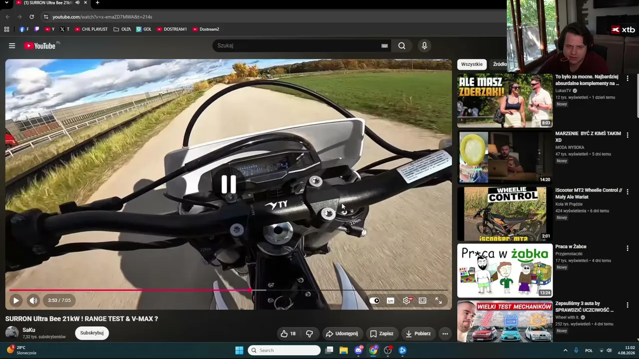The width and height of the screenshot is (639, 359).
Task: Dislike the video with thumbs down
Action: click(310, 334)
